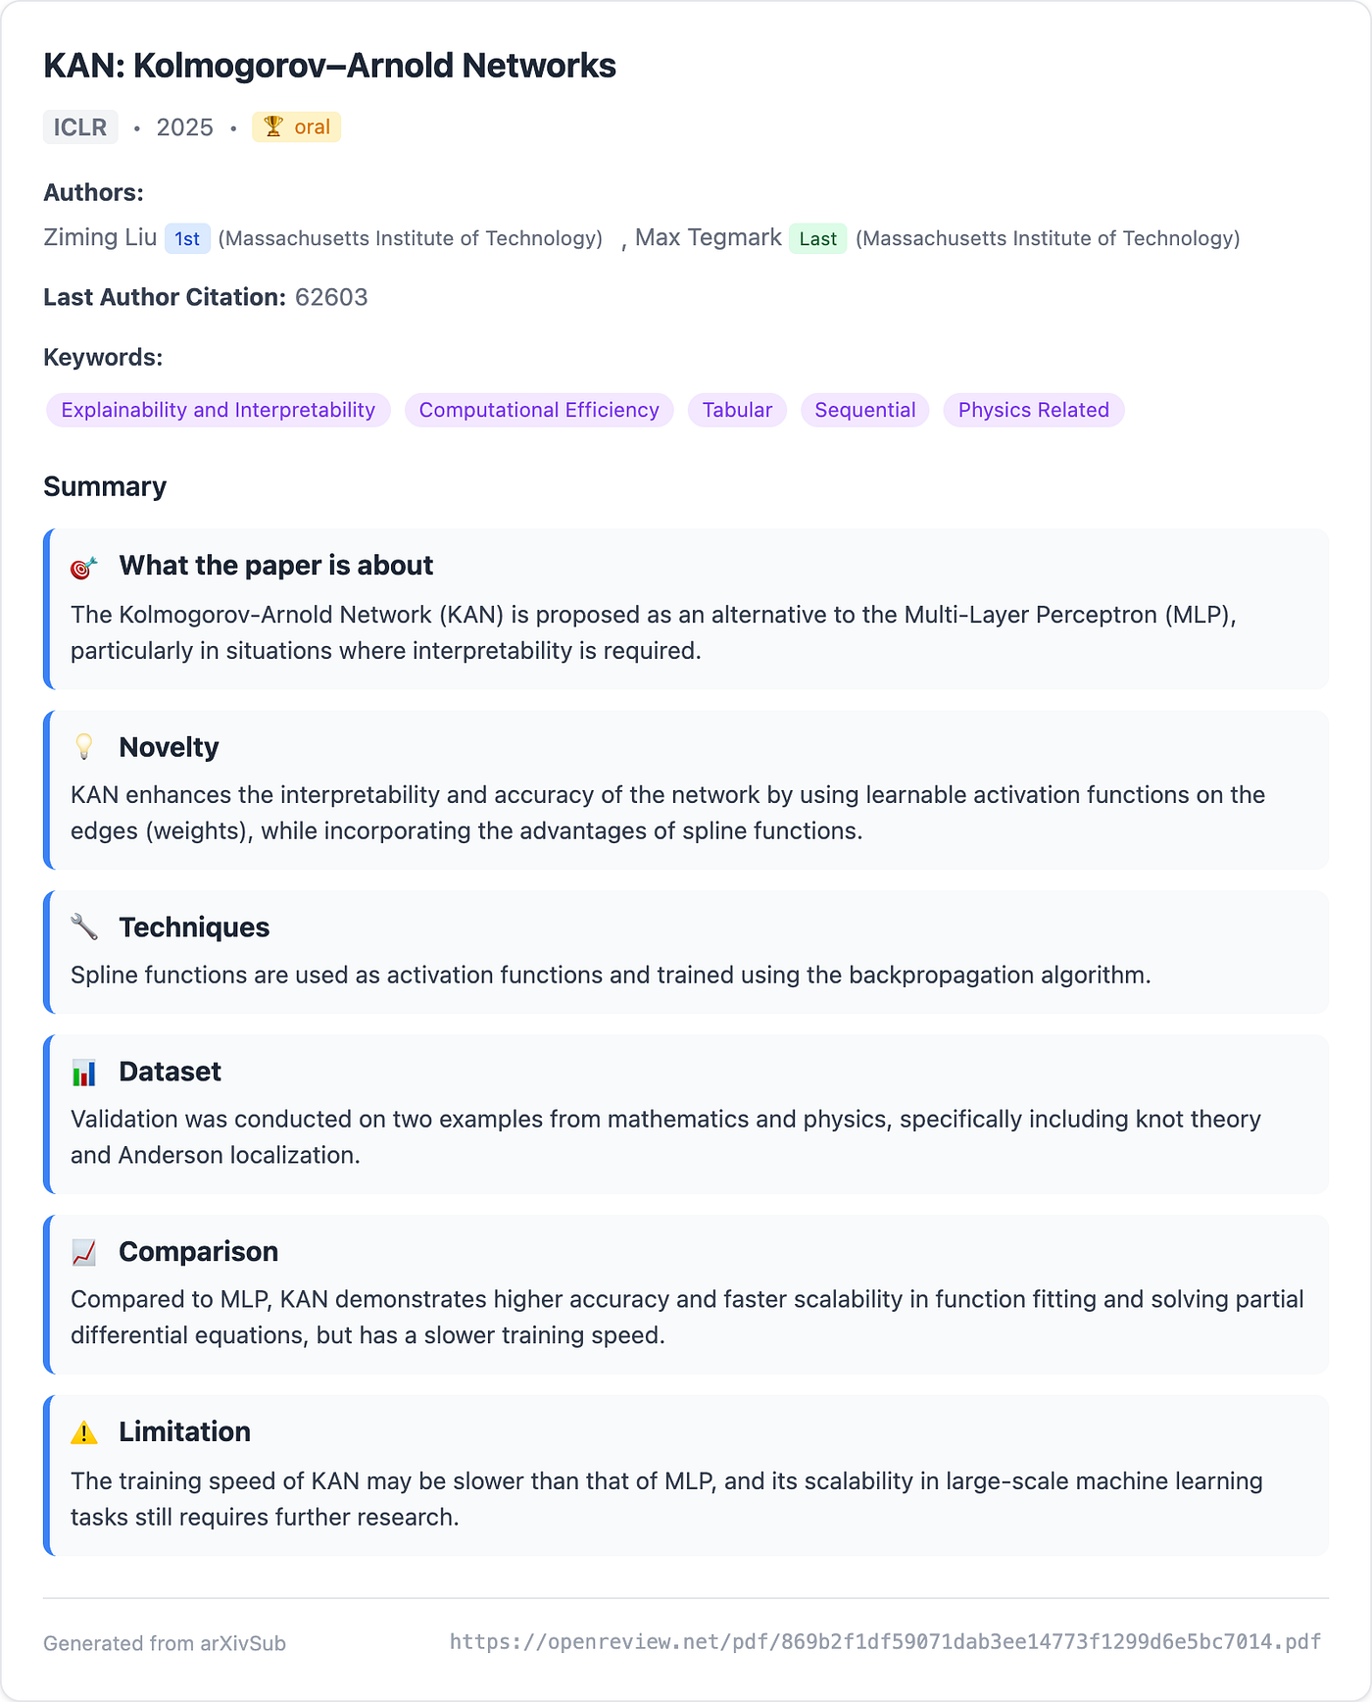Open the openreview.net PDF link
Screen dimensions: 1372x1702
pyautogui.click(x=885, y=1641)
